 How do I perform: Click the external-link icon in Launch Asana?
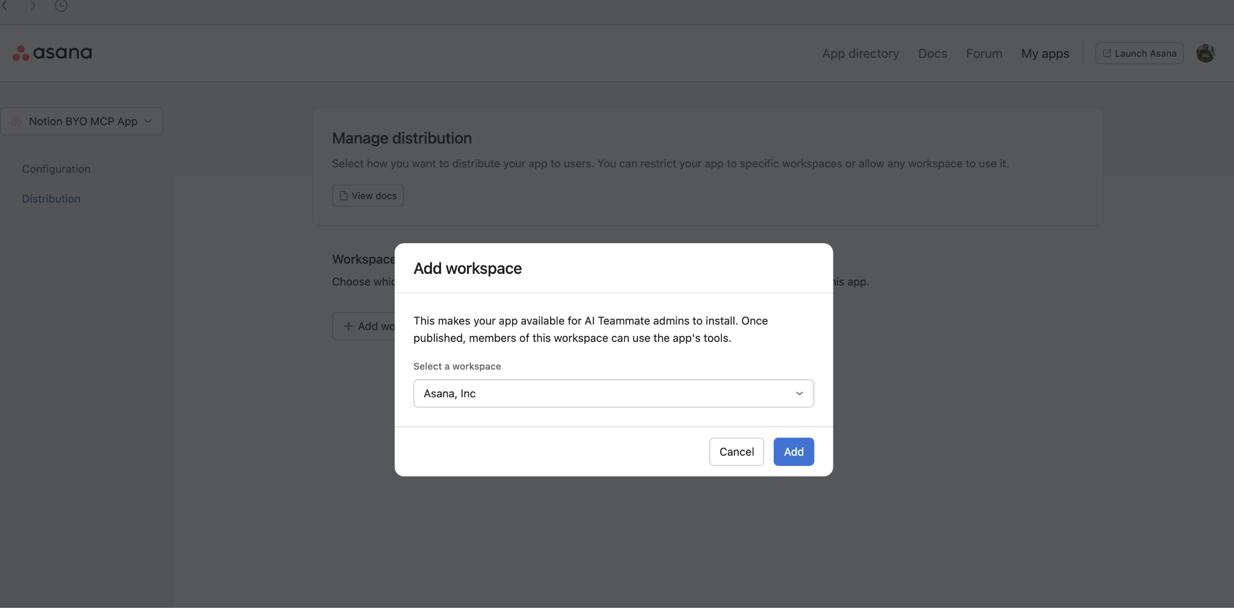(x=1107, y=53)
